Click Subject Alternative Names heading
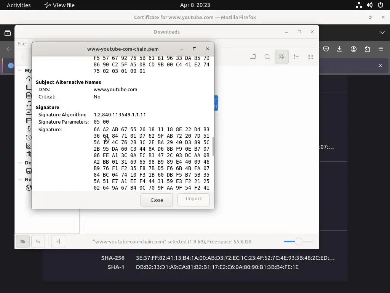Image resolution: width=390 pixels, height=293 pixels. pos(69,82)
